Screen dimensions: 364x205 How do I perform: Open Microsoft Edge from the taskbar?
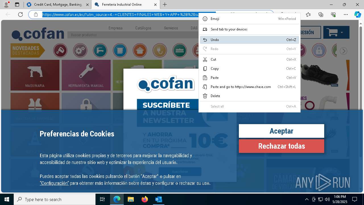[117, 199]
